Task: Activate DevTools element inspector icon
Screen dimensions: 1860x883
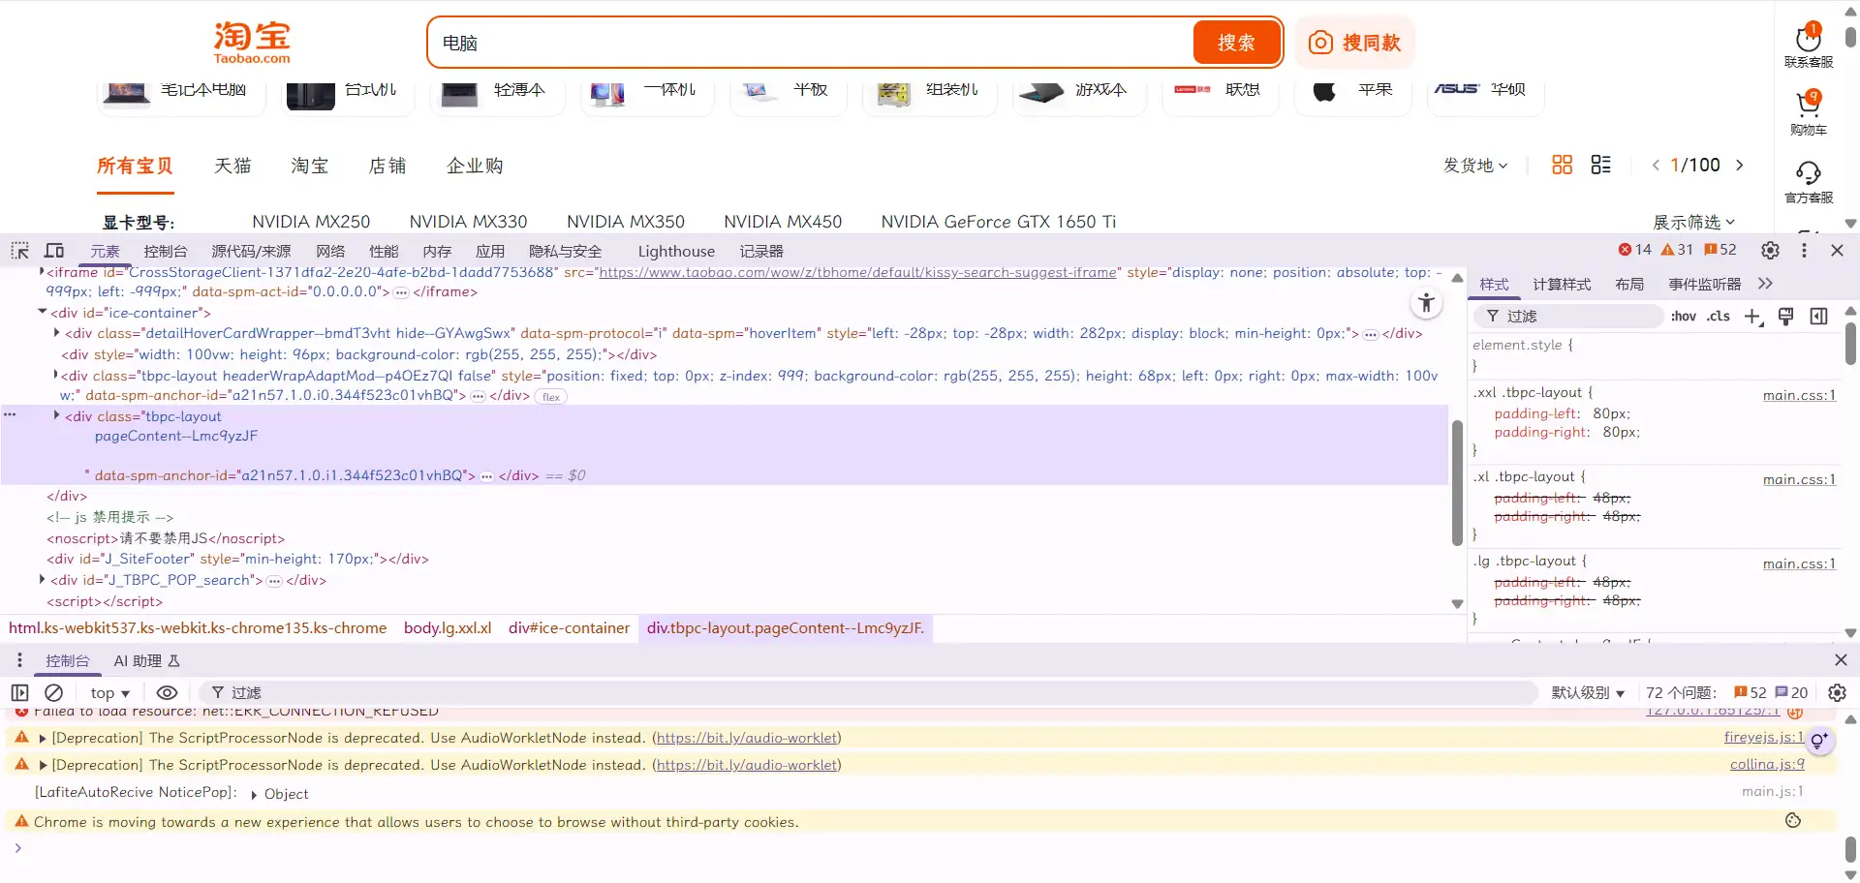Action: pyautogui.click(x=19, y=251)
